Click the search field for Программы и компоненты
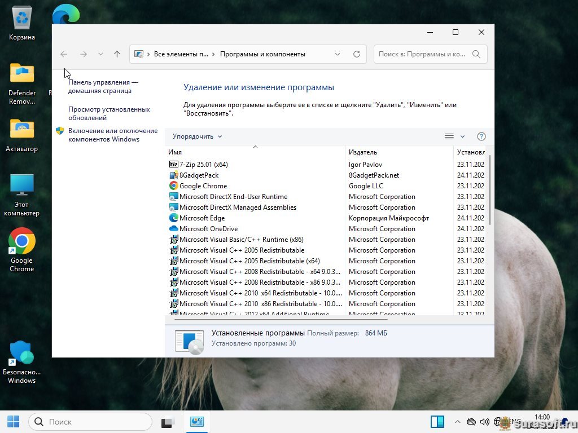 pos(422,54)
